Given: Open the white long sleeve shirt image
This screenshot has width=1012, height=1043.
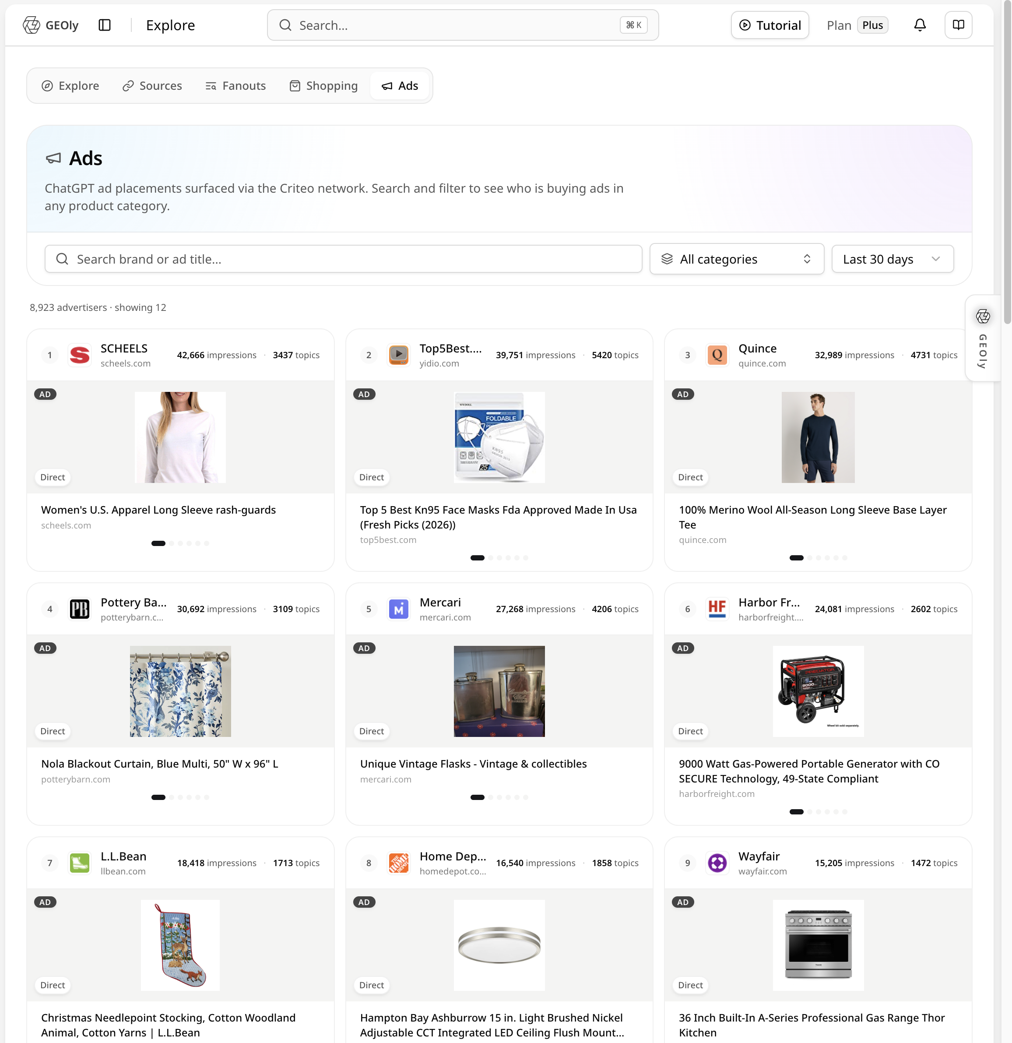Looking at the screenshot, I should coord(180,437).
